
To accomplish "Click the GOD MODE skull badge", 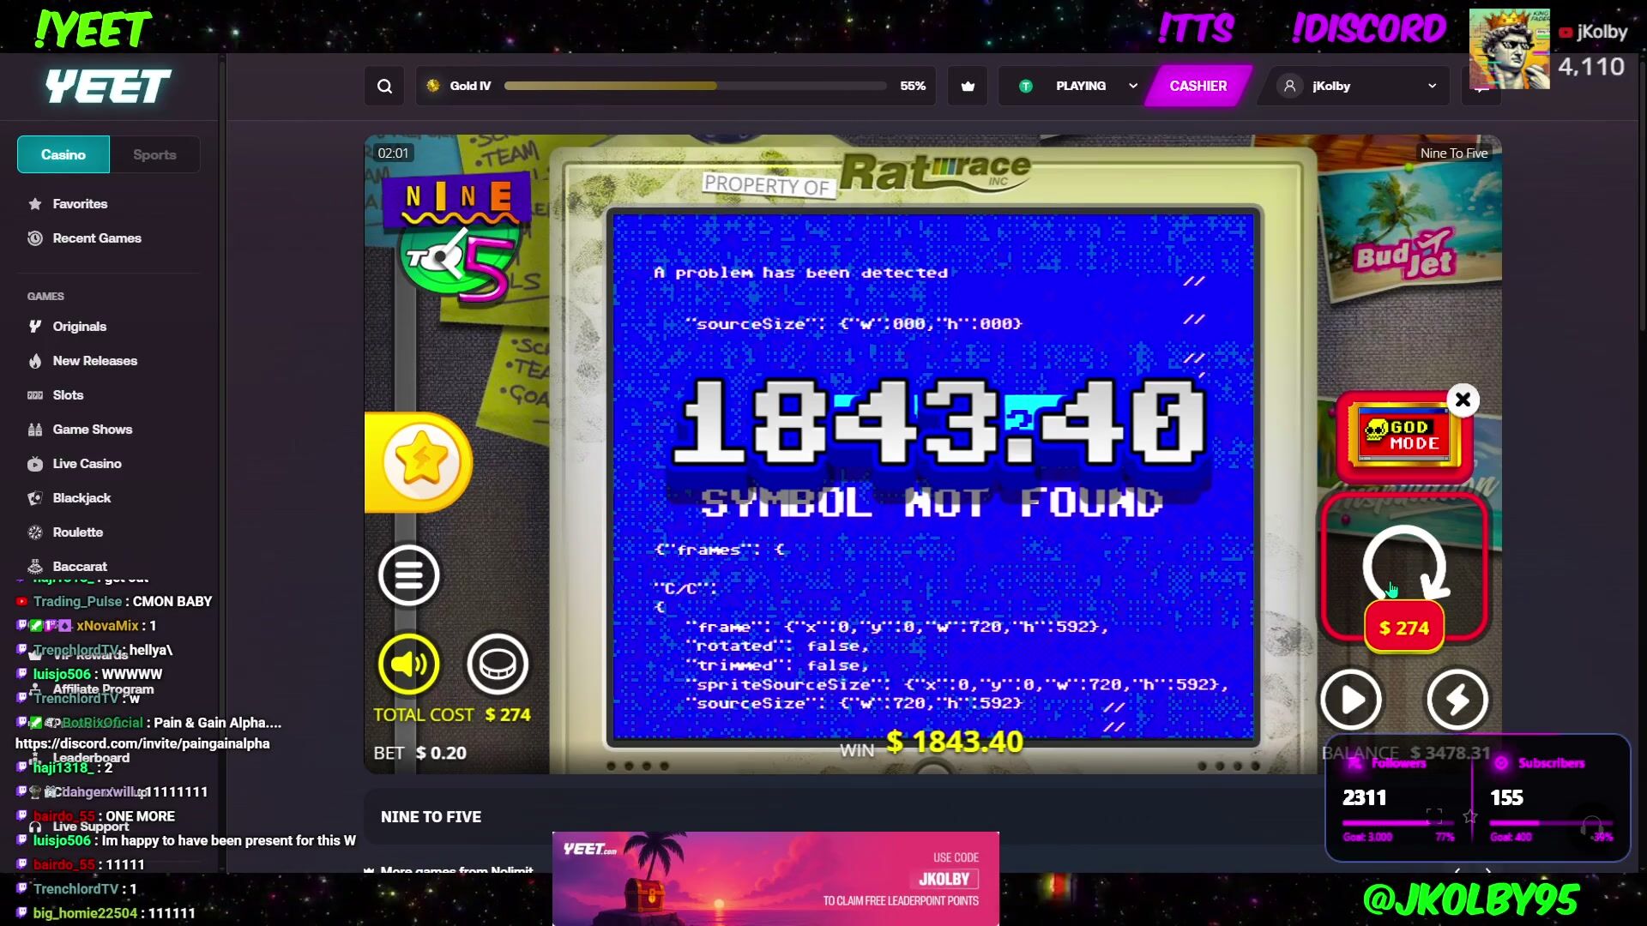I will 1403,436.
